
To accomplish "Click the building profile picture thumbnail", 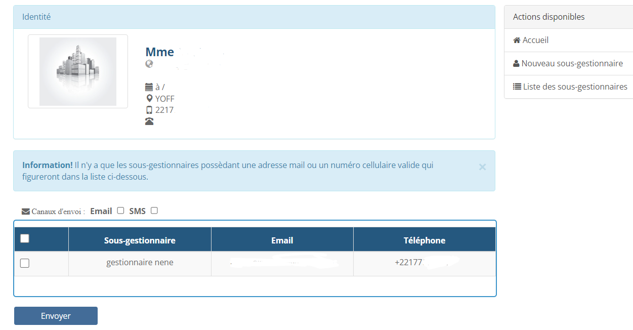I will [78, 71].
